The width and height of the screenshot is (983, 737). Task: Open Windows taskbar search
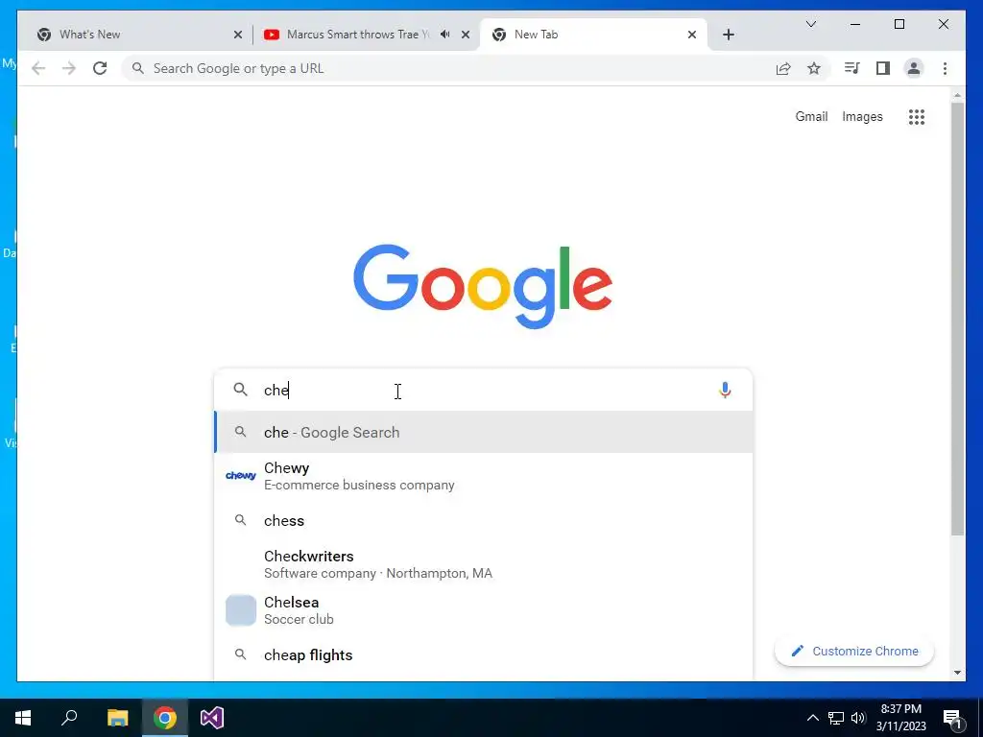pyautogui.click(x=69, y=718)
